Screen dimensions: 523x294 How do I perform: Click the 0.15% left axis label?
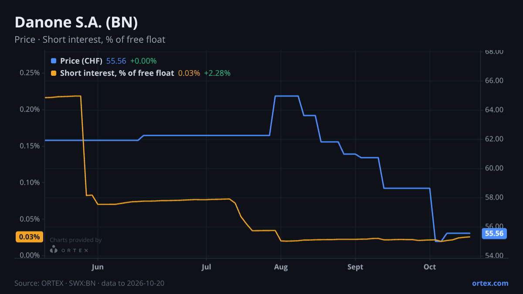tap(30, 146)
